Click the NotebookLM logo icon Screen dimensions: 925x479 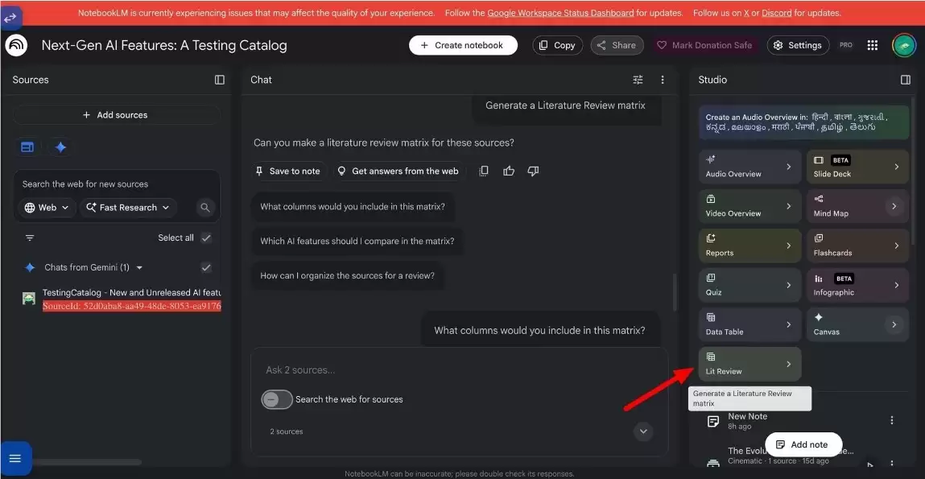click(x=17, y=45)
